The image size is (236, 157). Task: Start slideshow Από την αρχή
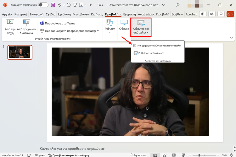pyautogui.click(x=10, y=27)
